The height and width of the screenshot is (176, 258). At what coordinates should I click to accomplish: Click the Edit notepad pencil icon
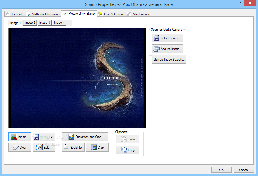(40, 147)
